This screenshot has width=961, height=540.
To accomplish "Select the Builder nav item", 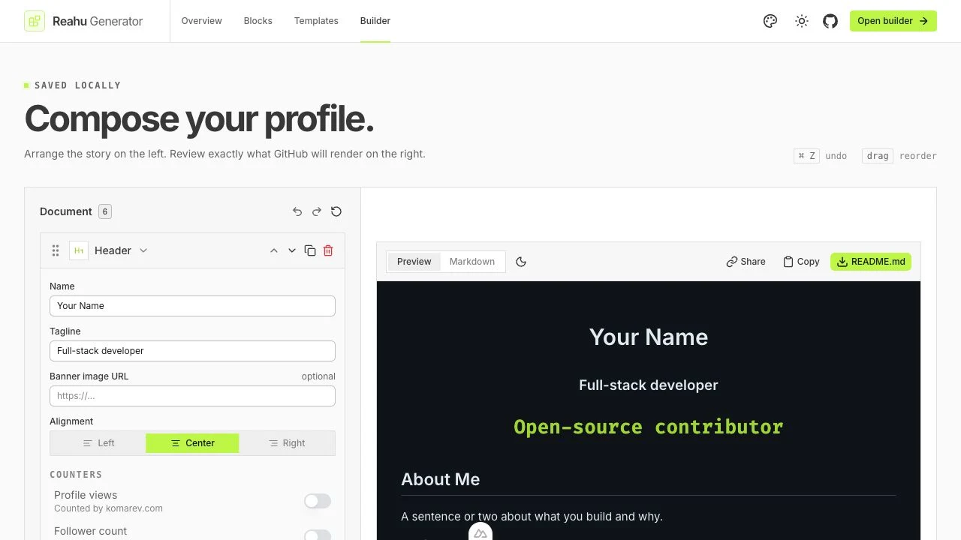I will click(375, 21).
